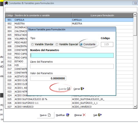The height and width of the screenshot is (123, 138).
Task: Select row 001 CAPSULA
Action: click(69, 20)
